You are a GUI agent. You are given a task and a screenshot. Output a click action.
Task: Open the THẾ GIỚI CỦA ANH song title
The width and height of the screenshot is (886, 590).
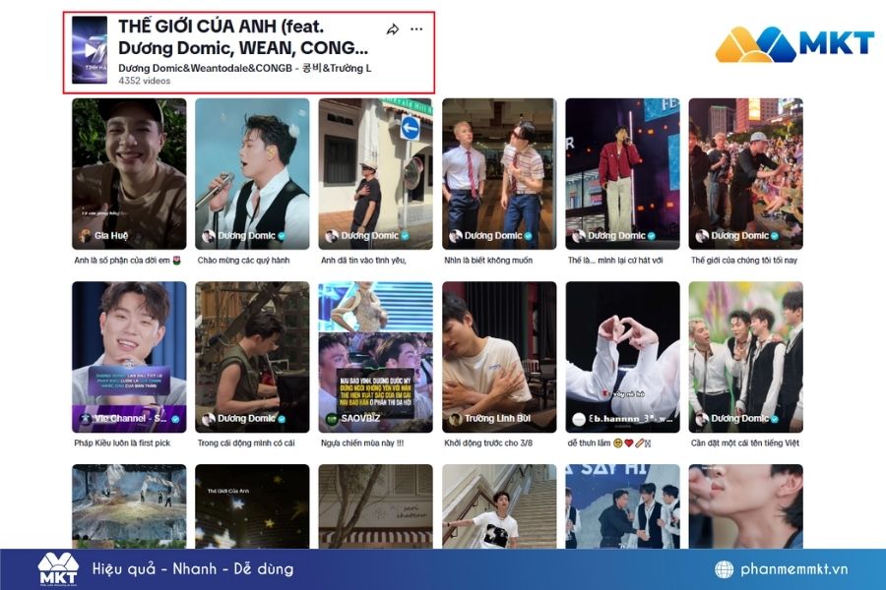coord(243,36)
